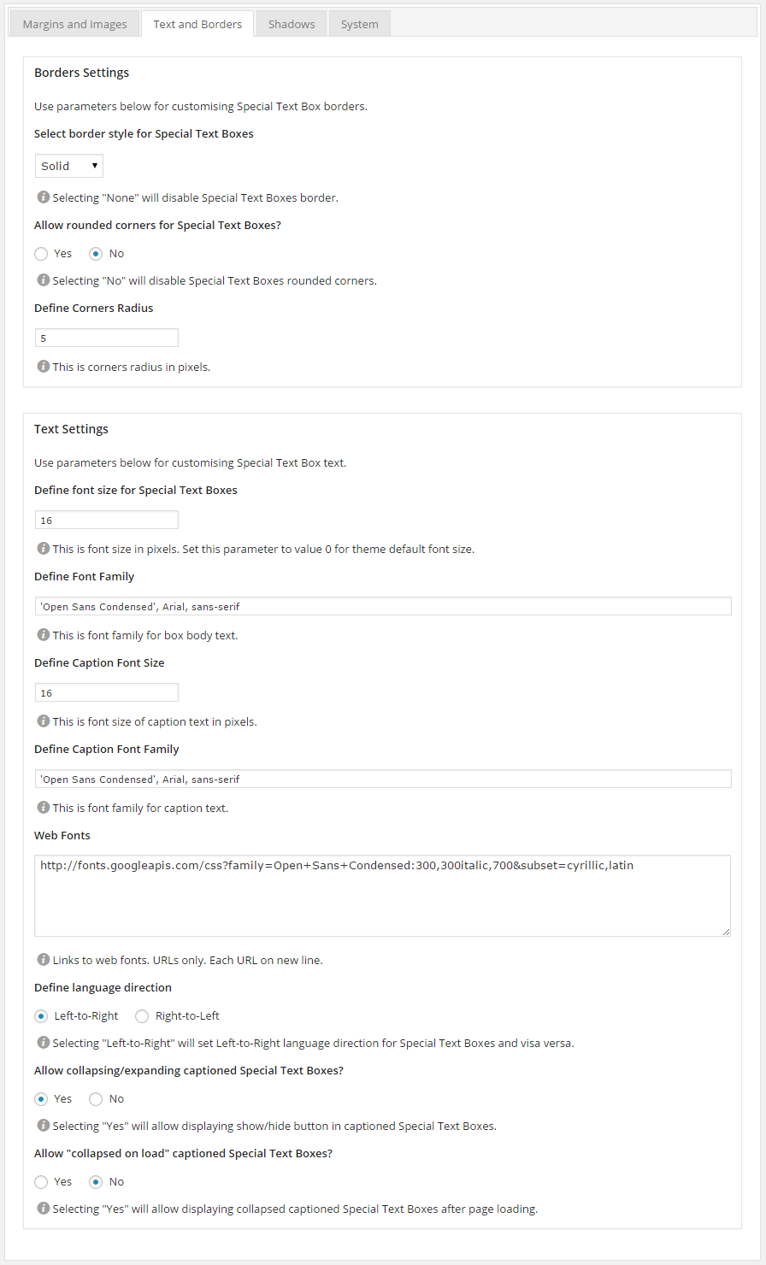Image resolution: width=766 pixels, height=1265 pixels.
Task: Switch to the Margins and Images tab
Action: [x=74, y=24]
